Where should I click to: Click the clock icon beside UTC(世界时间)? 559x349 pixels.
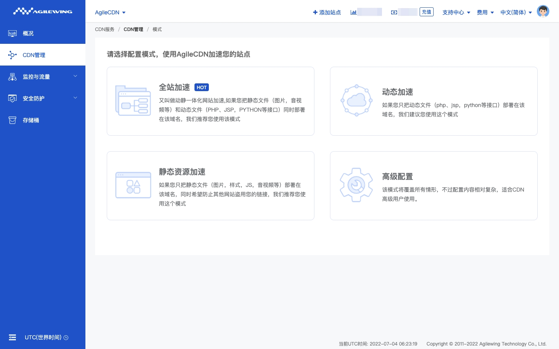tap(66, 338)
